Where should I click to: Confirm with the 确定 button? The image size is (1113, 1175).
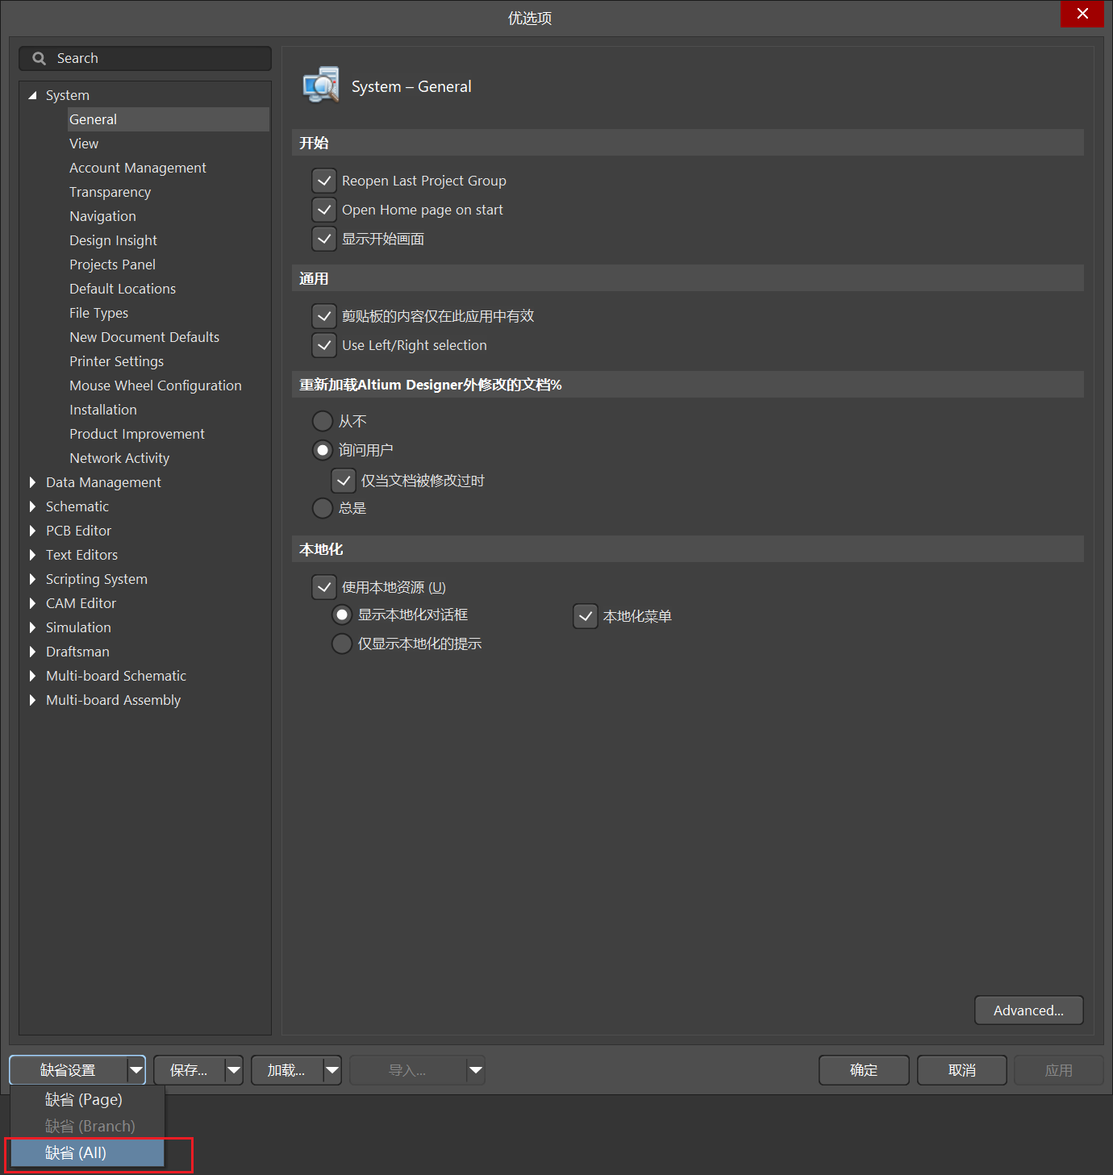coord(864,1070)
